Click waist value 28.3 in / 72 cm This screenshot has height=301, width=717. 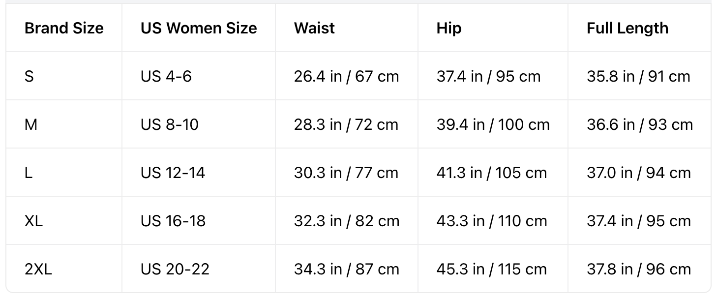346,124
